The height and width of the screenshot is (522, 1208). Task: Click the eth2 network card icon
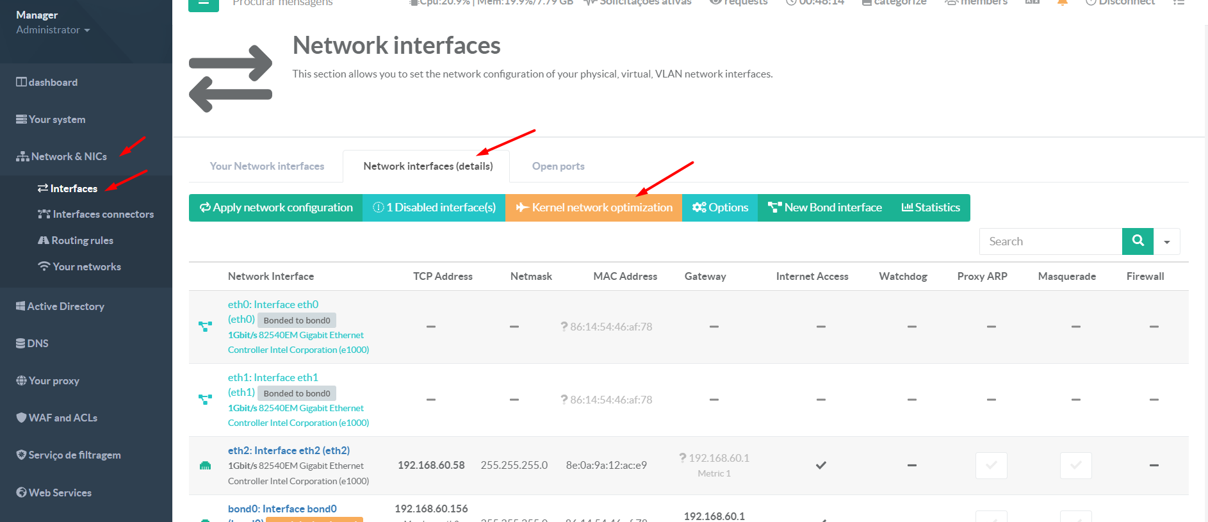pyautogui.click(x=205, y=466)
